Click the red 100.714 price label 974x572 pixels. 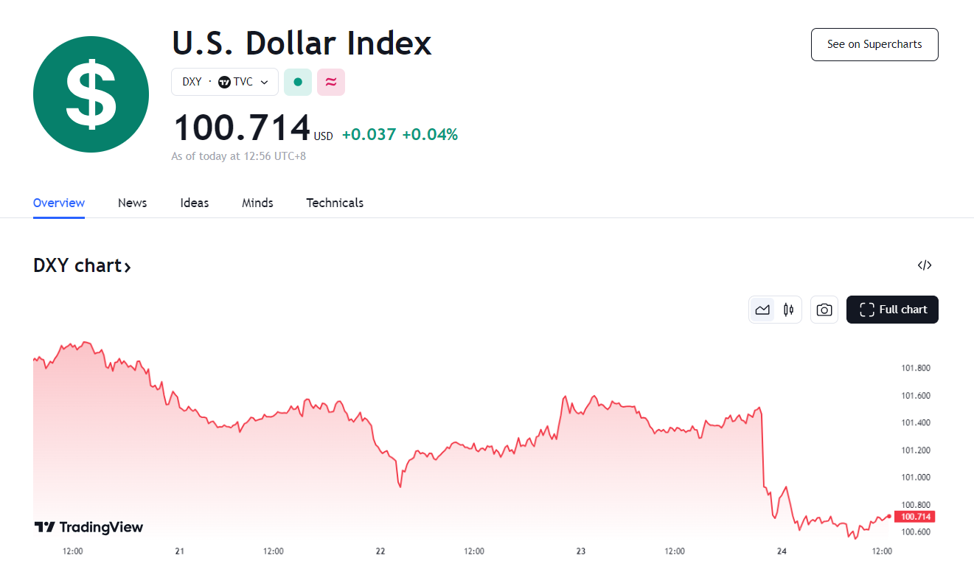(914, 517)
